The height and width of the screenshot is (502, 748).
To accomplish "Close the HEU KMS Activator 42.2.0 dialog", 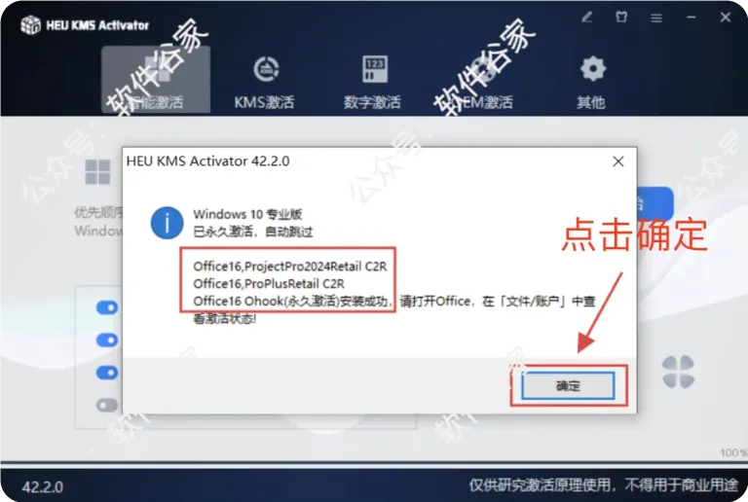I will tap(618, 161).
